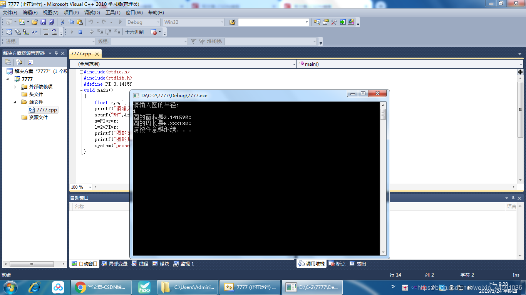Open the Properties window toolbar icon
This screenshot has height=295, width=526.
pyautogui.click(x=325, y=22)
